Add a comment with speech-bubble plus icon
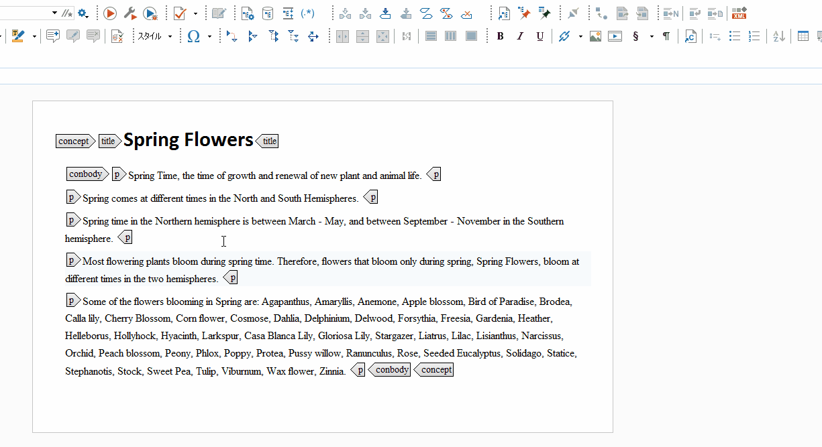The width and height of the screenshot is (822, 447). coord(53,36)
